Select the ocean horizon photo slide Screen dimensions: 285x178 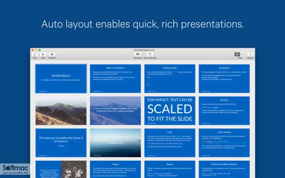tap(115, 143)
